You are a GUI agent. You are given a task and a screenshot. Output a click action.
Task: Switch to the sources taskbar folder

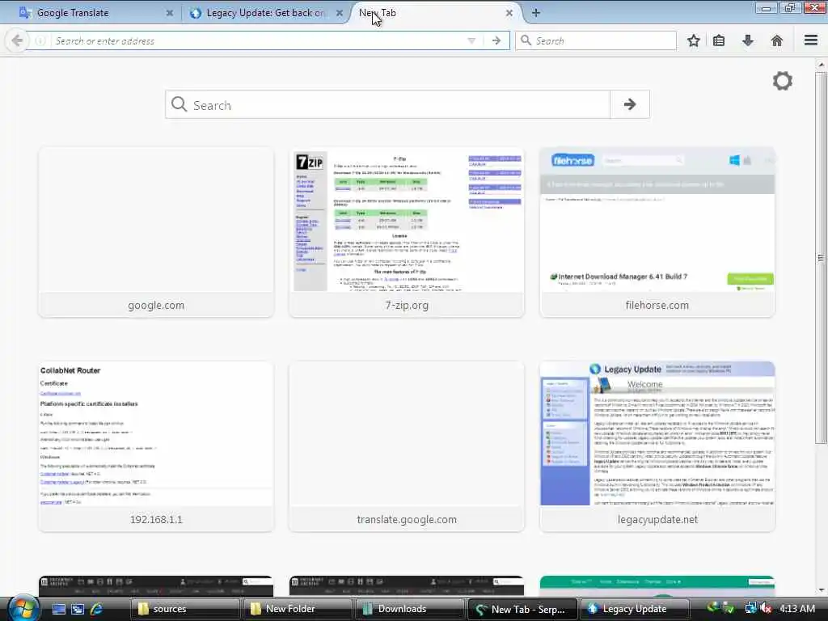(x=184, y=609)
